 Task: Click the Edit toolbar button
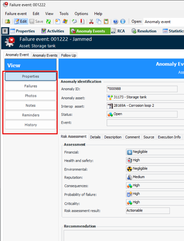point(21,21)
